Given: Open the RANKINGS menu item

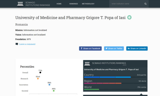Looking at the screenshot, I should pyautogui.click(x=73, y=4).
